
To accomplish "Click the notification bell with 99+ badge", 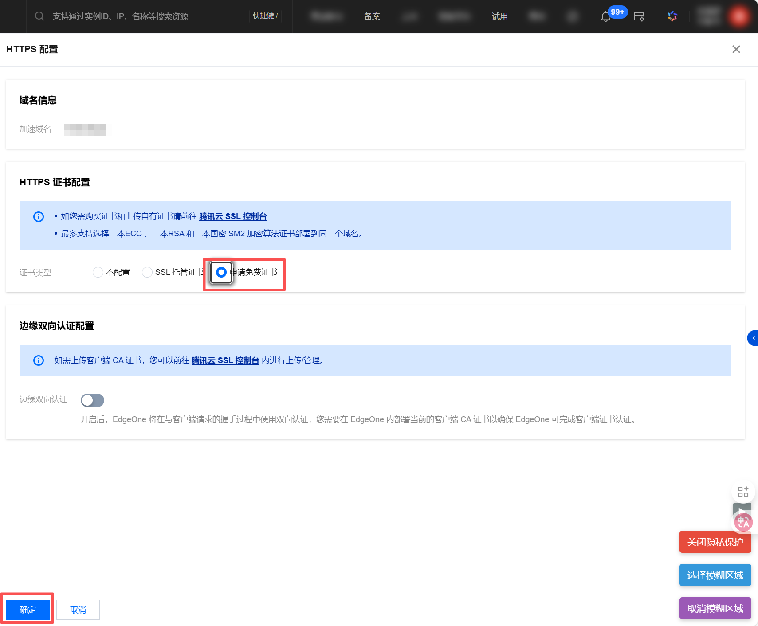I will point(606,17).
